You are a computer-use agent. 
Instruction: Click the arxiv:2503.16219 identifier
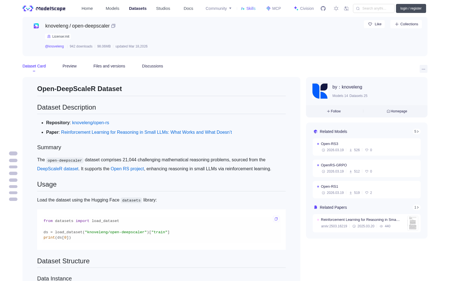pos(334,226)
